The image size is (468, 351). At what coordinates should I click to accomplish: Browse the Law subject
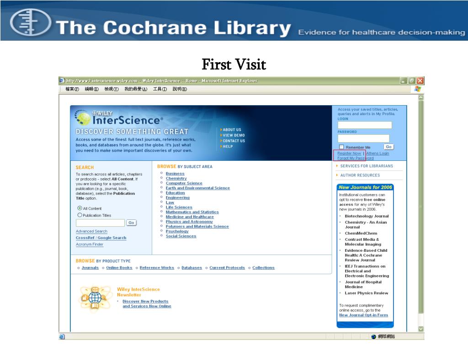point(170,202)
